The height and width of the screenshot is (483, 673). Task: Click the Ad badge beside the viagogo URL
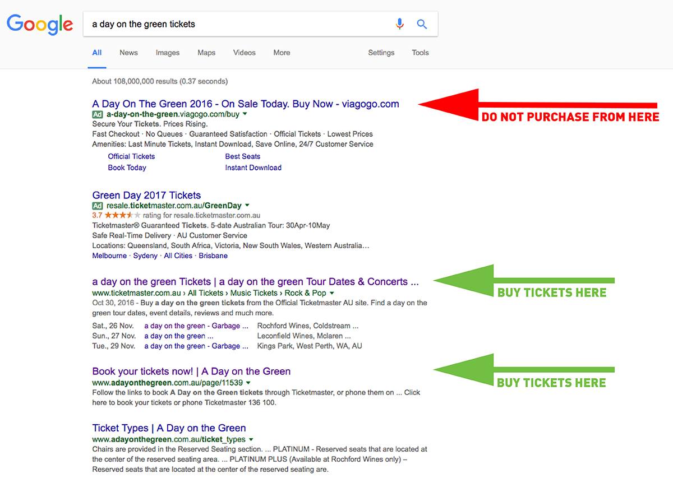98,114
